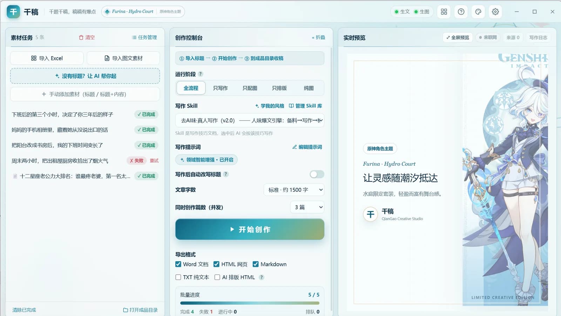This screenshot has height=316, width=561.
Task: Select the 只写作 stage tab
Action: 220,88
